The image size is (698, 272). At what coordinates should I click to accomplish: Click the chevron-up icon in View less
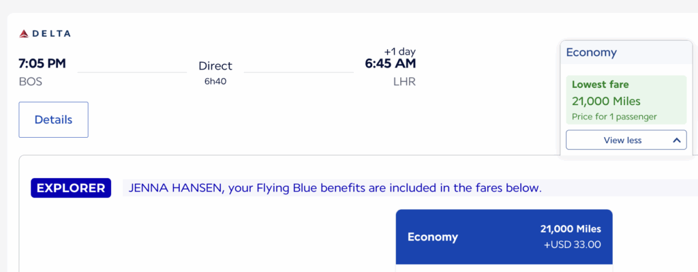click(677, 140)
